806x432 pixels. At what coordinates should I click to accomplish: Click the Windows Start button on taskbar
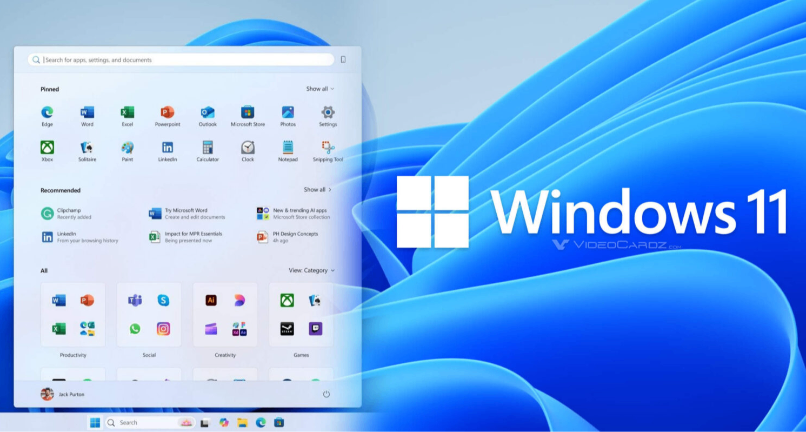tap(95, 422)
